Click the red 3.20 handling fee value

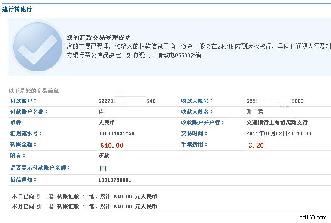tap(256, 146)
